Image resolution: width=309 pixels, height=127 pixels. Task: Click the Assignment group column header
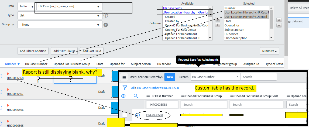(x=225, y=64)
